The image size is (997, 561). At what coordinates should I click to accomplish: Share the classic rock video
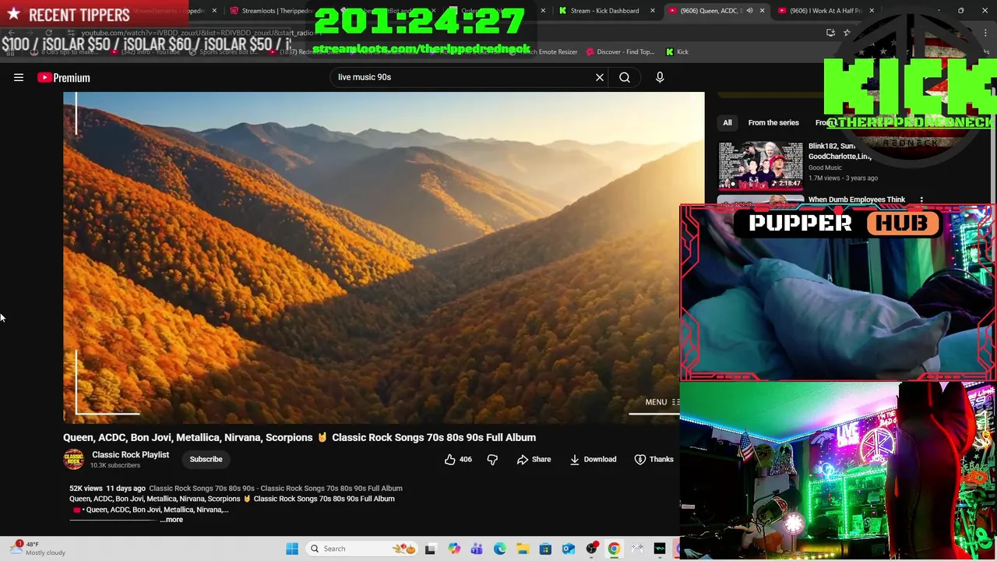coord(534,460)
